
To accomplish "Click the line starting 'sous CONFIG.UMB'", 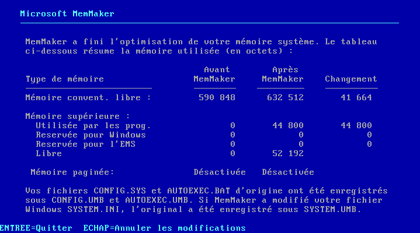I will [204, 200].
